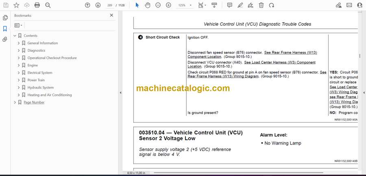This screenshot has width=366, height=176.
Task: Expand the Electrical System bookmark
Action: click(19, 73)
